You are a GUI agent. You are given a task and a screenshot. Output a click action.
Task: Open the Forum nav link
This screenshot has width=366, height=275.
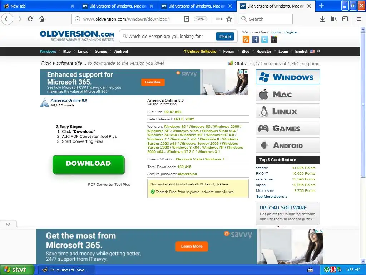229,52
